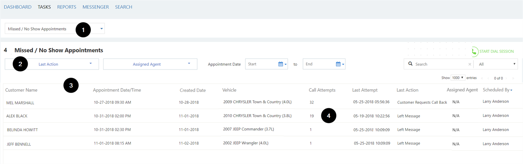Switch to the Reports tab
The width and height of the screenshot is (523, 164).
(x=66, y=7)
